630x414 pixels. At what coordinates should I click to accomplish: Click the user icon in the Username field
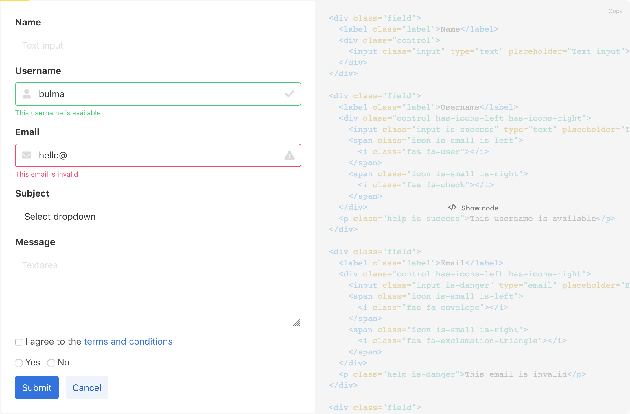[26, 94]
